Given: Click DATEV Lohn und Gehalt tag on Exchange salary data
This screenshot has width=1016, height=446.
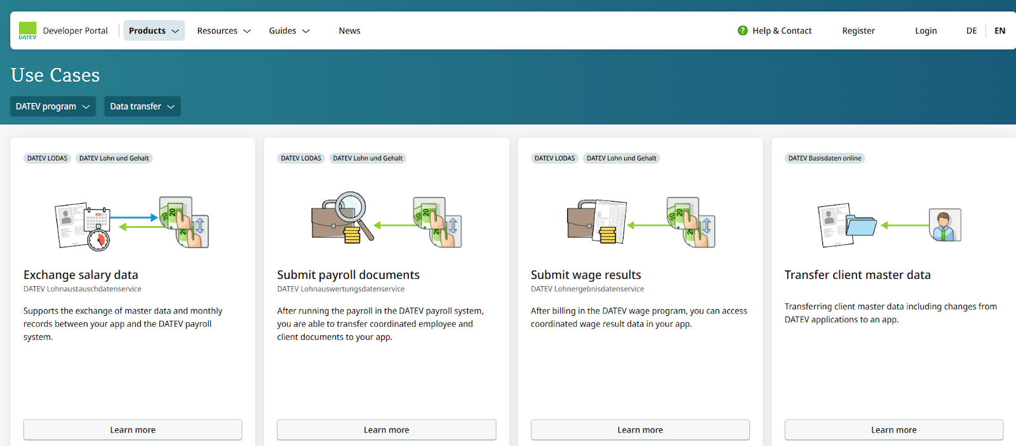Looking at the screenshot, I should click(114, 158).
